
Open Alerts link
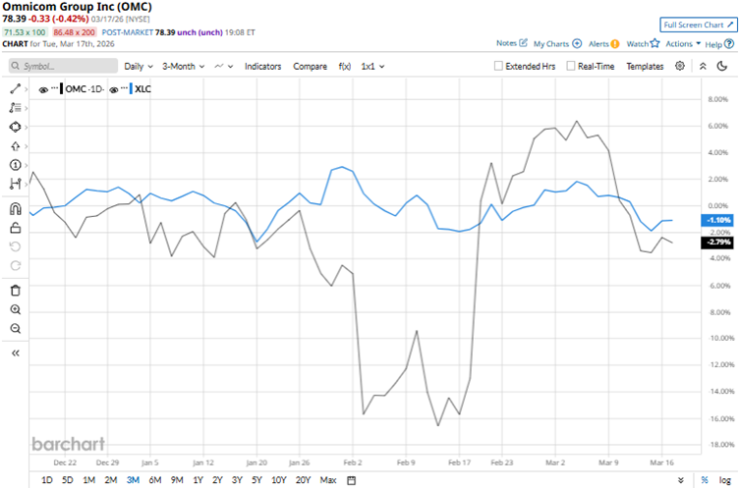(603, 43)
